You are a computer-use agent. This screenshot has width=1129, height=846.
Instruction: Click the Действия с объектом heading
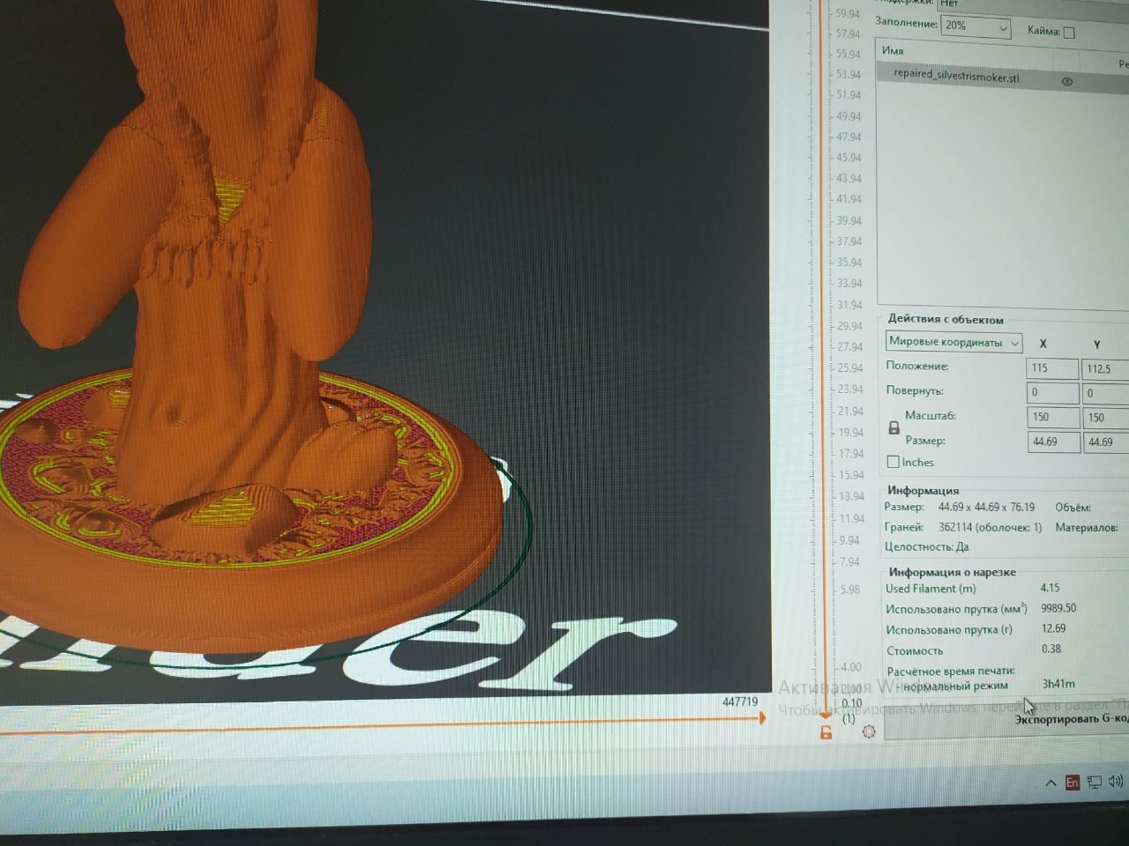(x=946, y=319)
